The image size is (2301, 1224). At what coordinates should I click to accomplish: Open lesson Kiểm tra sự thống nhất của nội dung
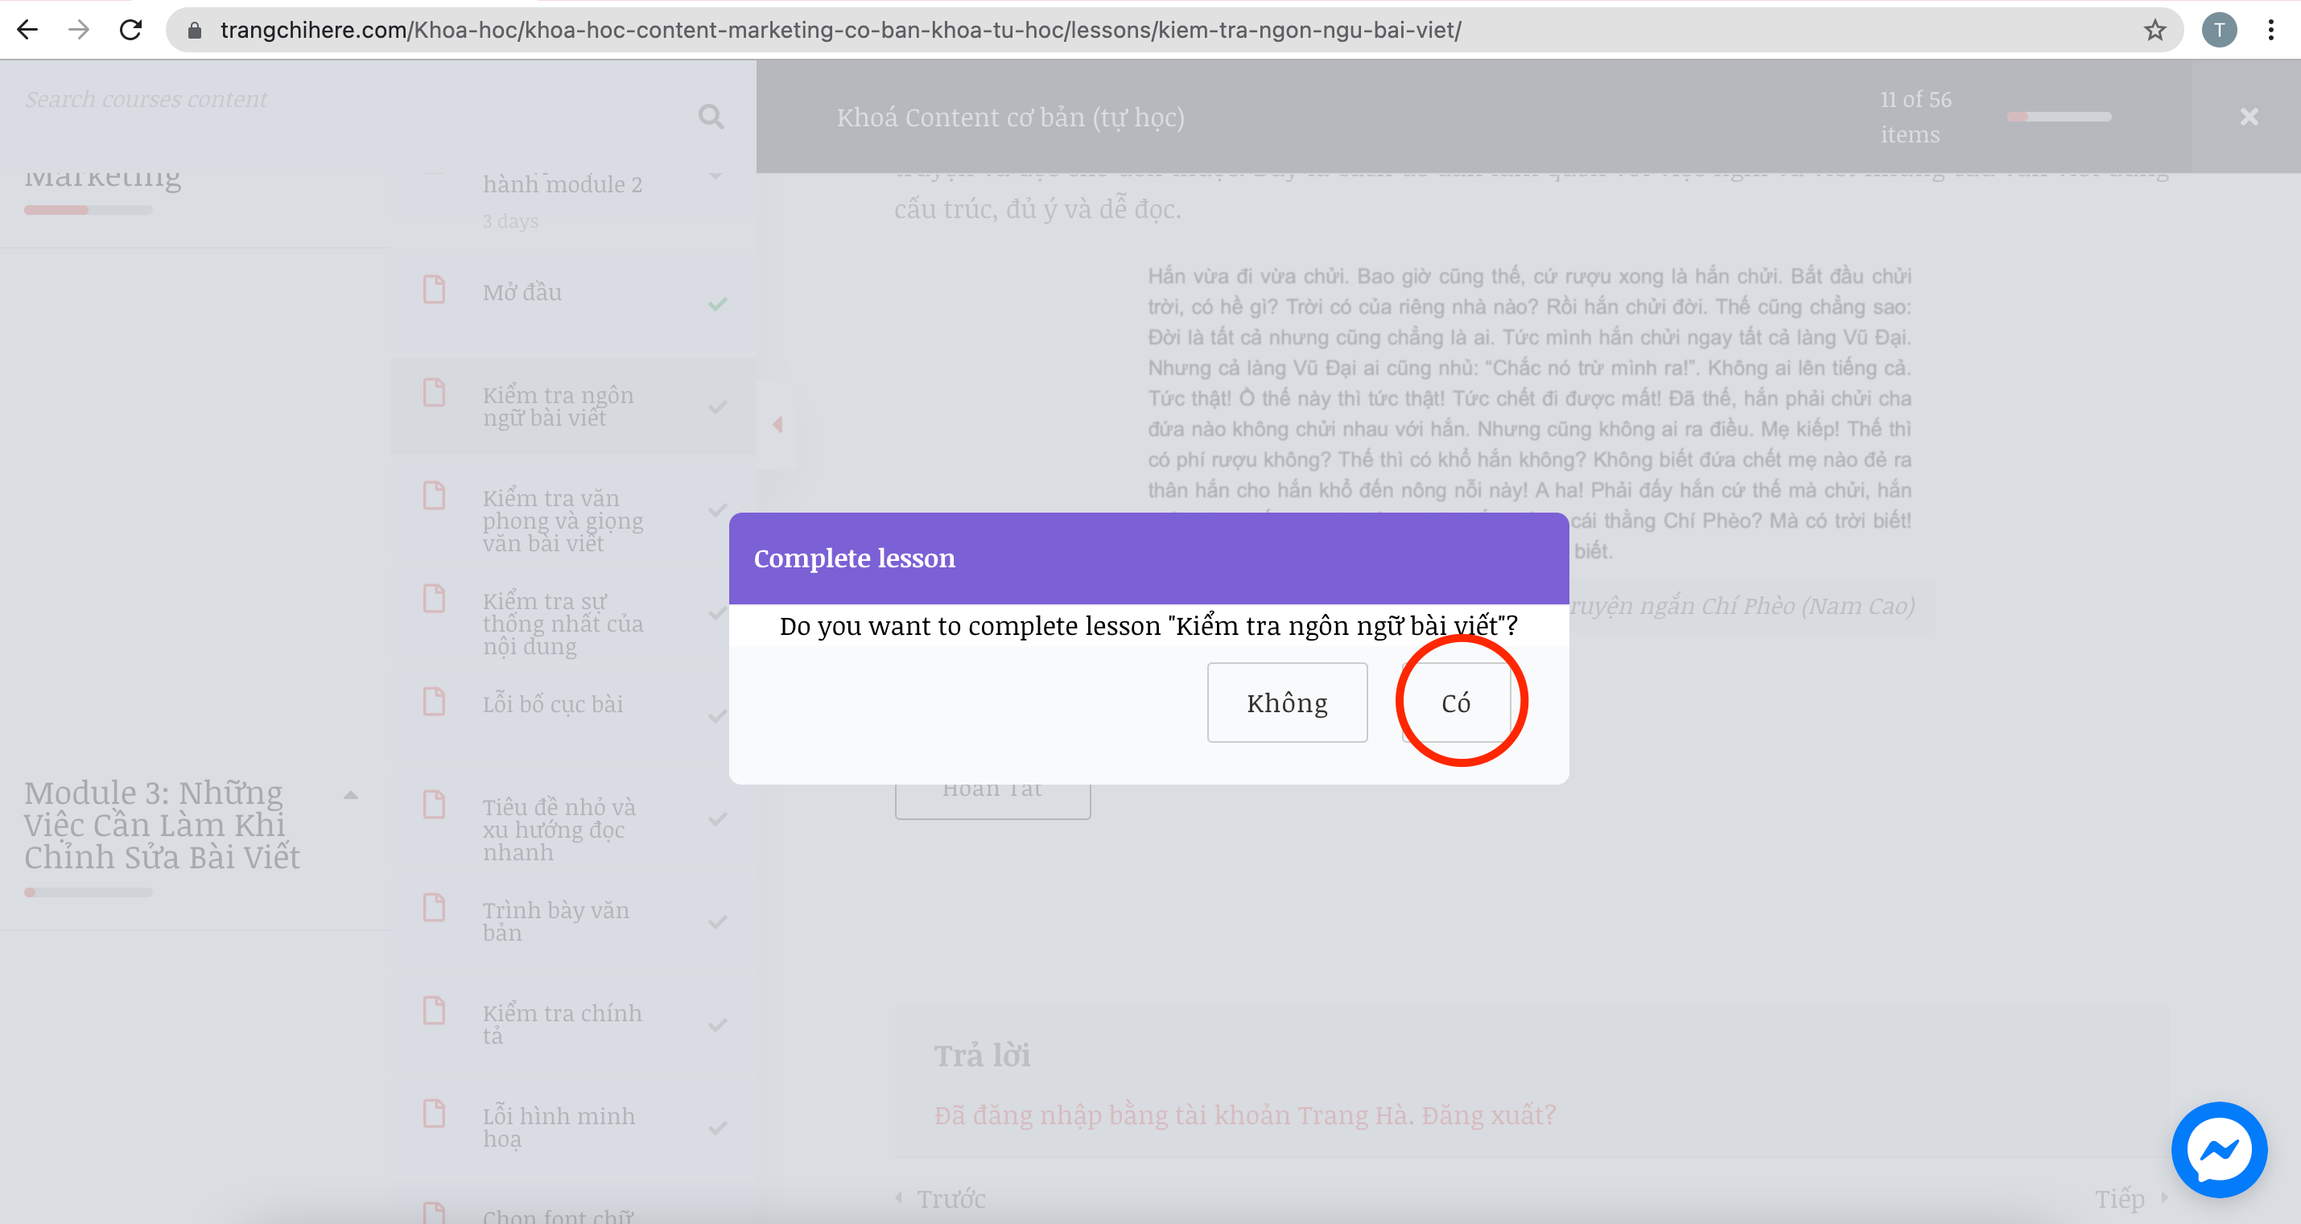click(x=563, y=624)
